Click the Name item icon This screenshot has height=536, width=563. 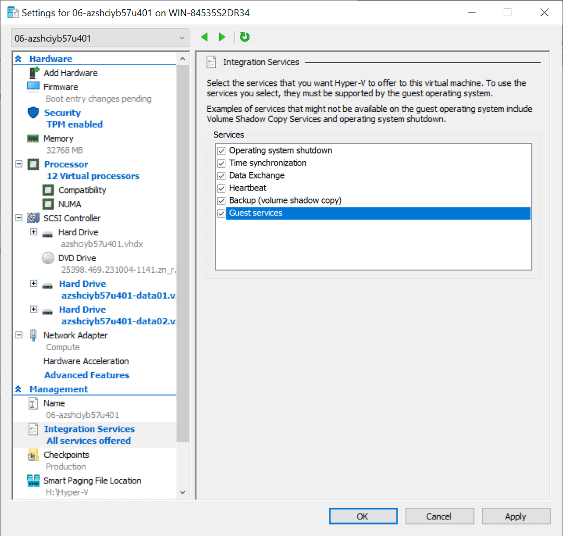[x=33, y=403]
